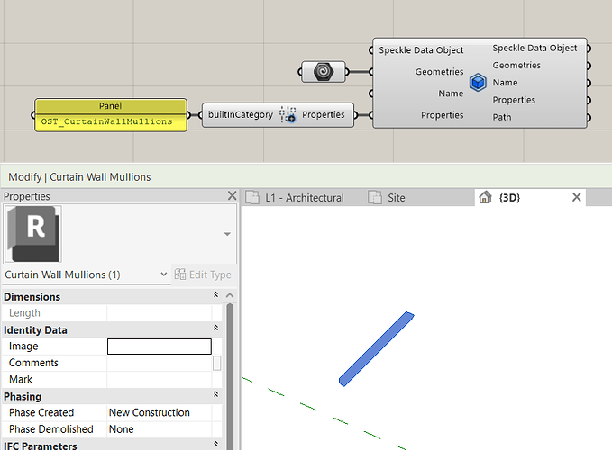
Task: Select the {3D} view tab
Action: [509, 198]
